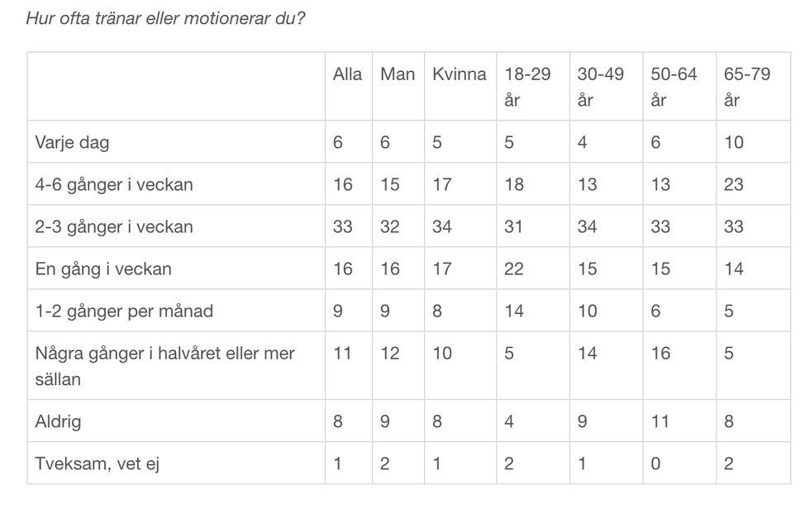Viewport: 810px width, 513px height.
Task: Select the "Alla" column header
Action: tap(347, 74)
